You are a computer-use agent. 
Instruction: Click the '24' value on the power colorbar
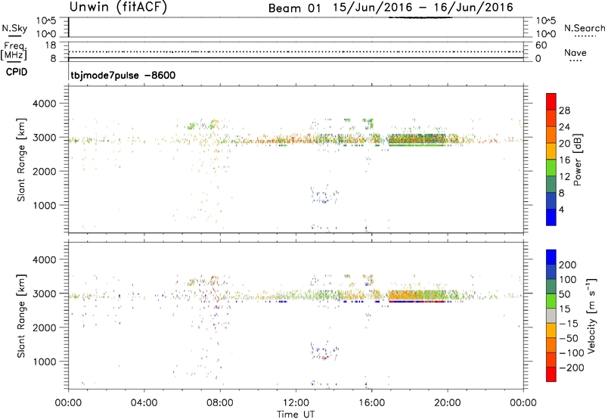pos(564,127)
